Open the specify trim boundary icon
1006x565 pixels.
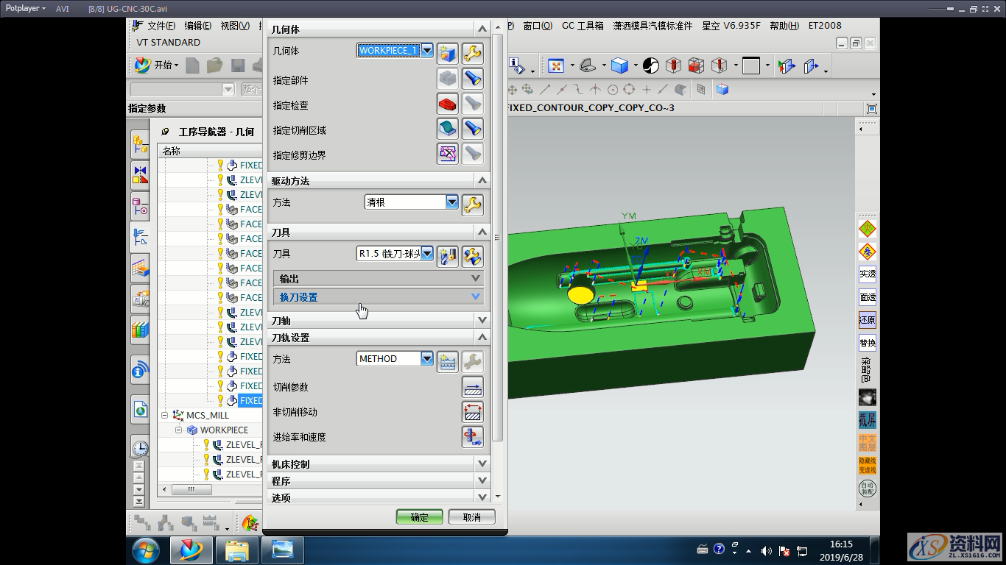click(x=448, y=154)
